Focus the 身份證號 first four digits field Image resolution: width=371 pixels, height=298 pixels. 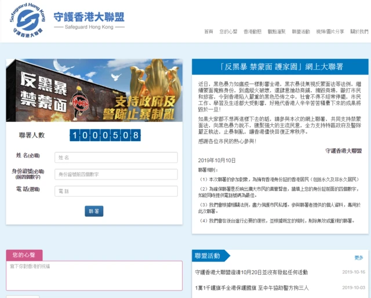(116, 174)
